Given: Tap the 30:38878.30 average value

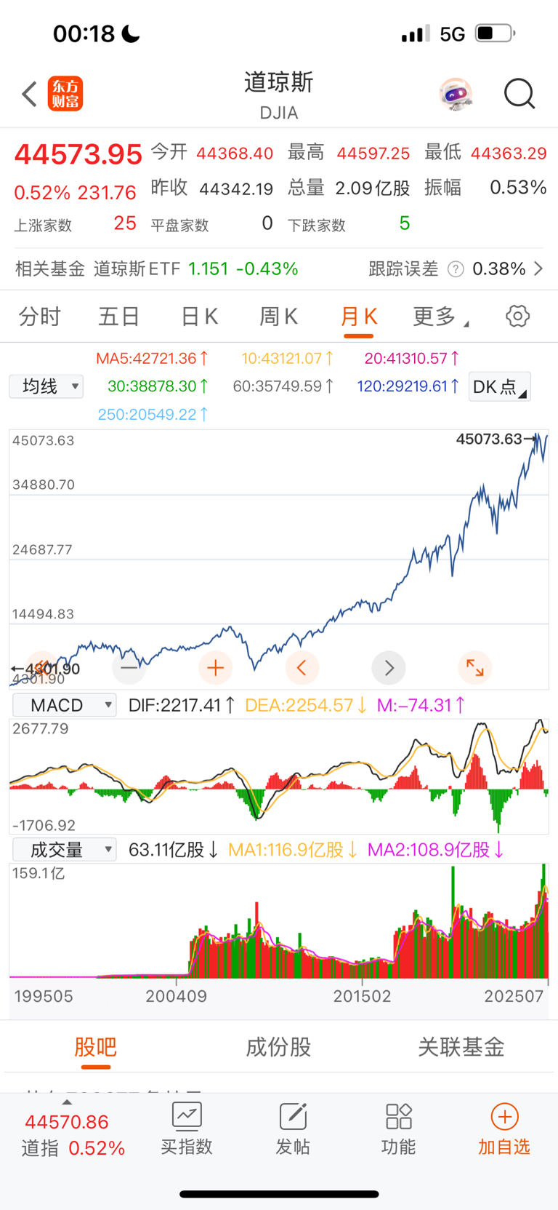Looking at the screenshot, I should [158, 386].
